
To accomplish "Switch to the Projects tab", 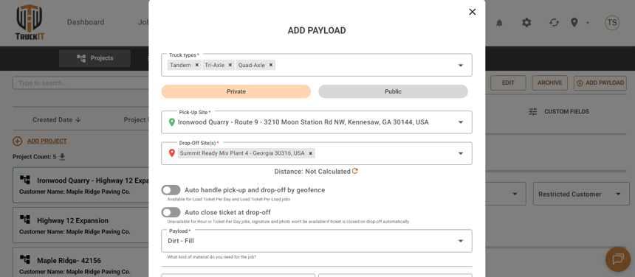I will pyautogui.click(x=95, y=58).
